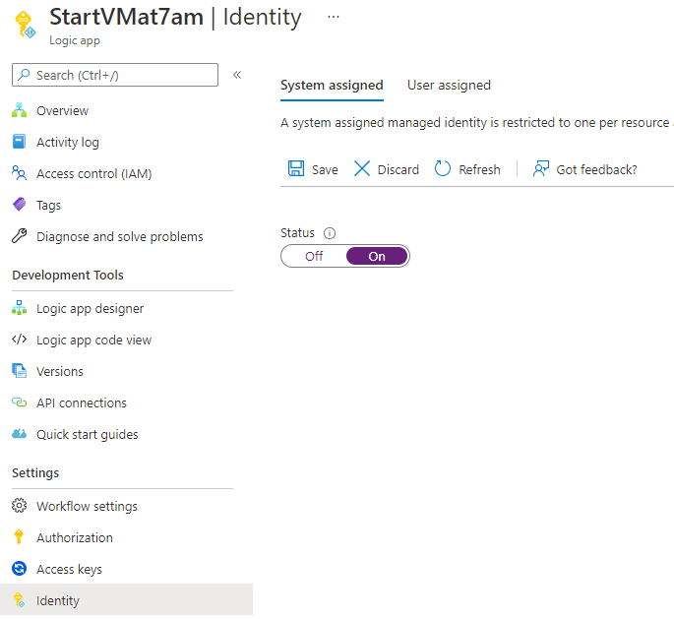Image resolution: width=674 pixels, height=619 pixels.
Task: Click the Workflow settings gear icon
Action: coord(19,507)
